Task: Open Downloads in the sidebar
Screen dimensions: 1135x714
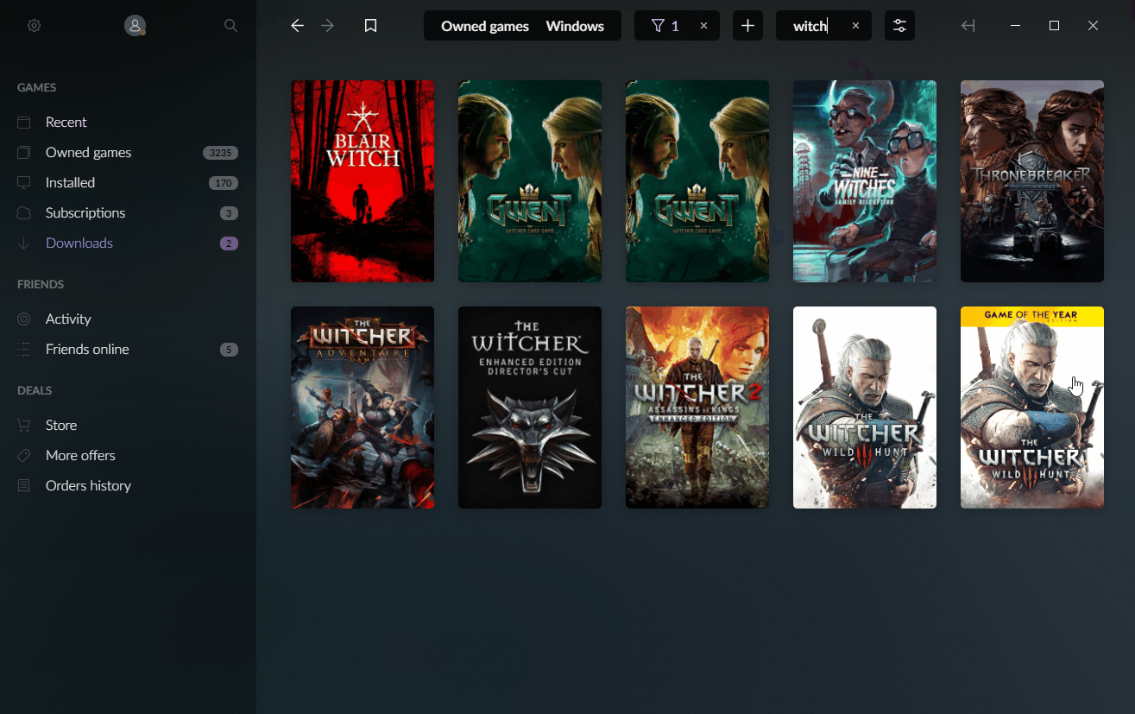Action: click(x=79, y=243)
